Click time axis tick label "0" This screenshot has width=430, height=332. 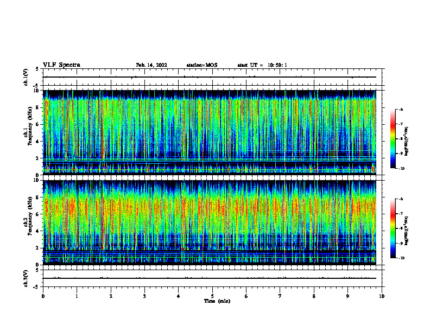tap(43, 296)
